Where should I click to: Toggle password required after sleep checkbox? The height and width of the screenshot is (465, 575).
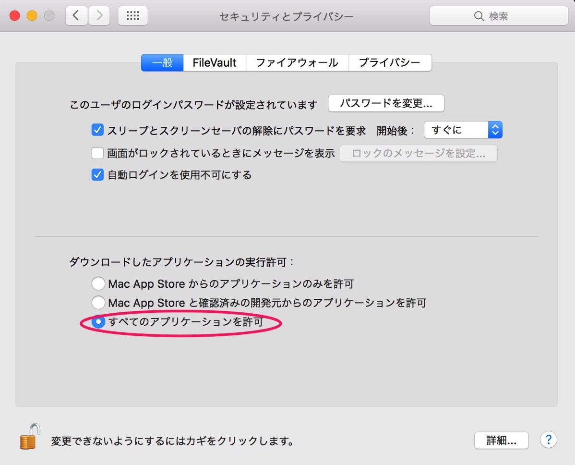pos(97,130)
